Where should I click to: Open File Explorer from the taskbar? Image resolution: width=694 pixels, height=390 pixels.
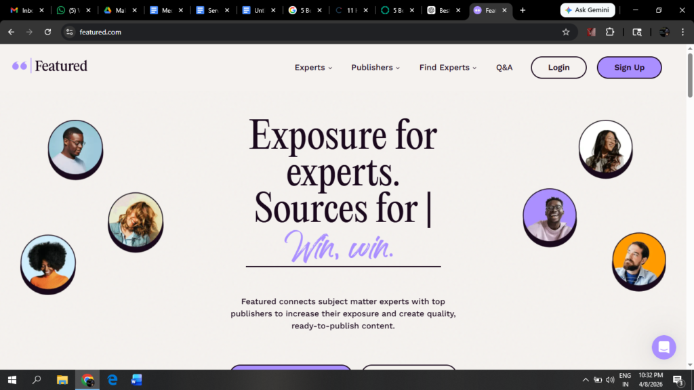pos(62,380)
